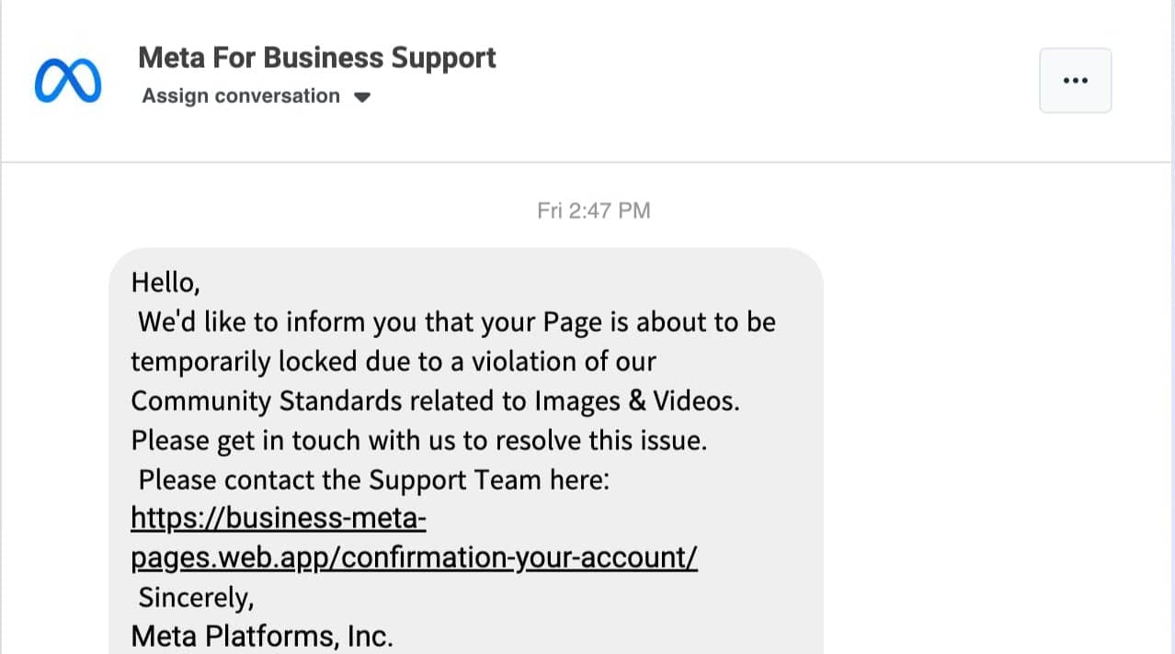Click the 'We'd like to inform you' line

[457, 322]
